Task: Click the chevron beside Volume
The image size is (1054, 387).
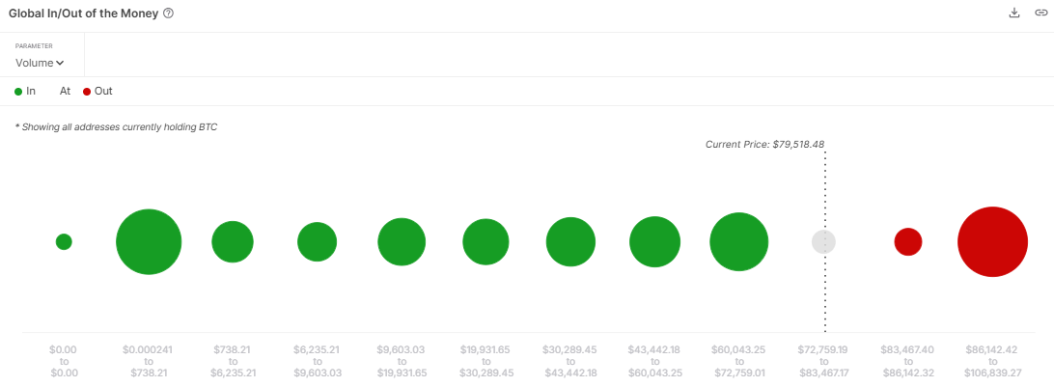Action: (x=60, y=63)
